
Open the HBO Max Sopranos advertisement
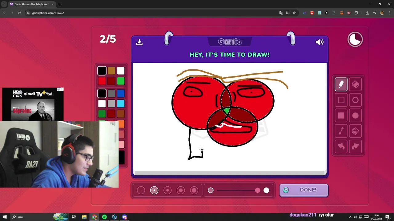coord(33,104)
